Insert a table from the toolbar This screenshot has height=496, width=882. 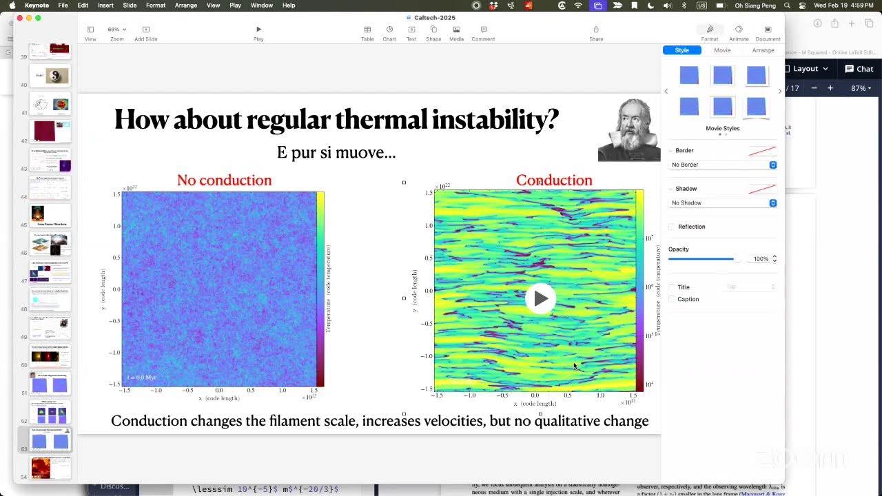click(x=367, y=33)
